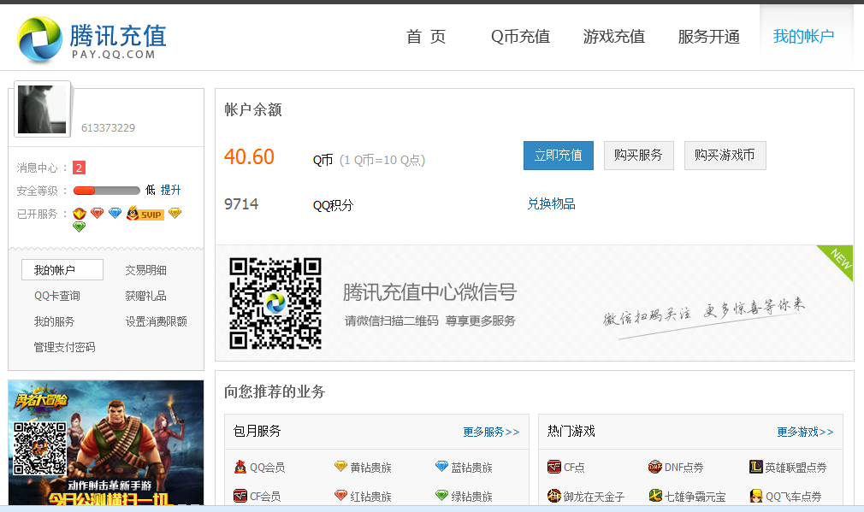The height and width of the screenshot is (512, 864).
Task: Click the 勇者大冒险 game advertisement banner
Action: (106, 443)
